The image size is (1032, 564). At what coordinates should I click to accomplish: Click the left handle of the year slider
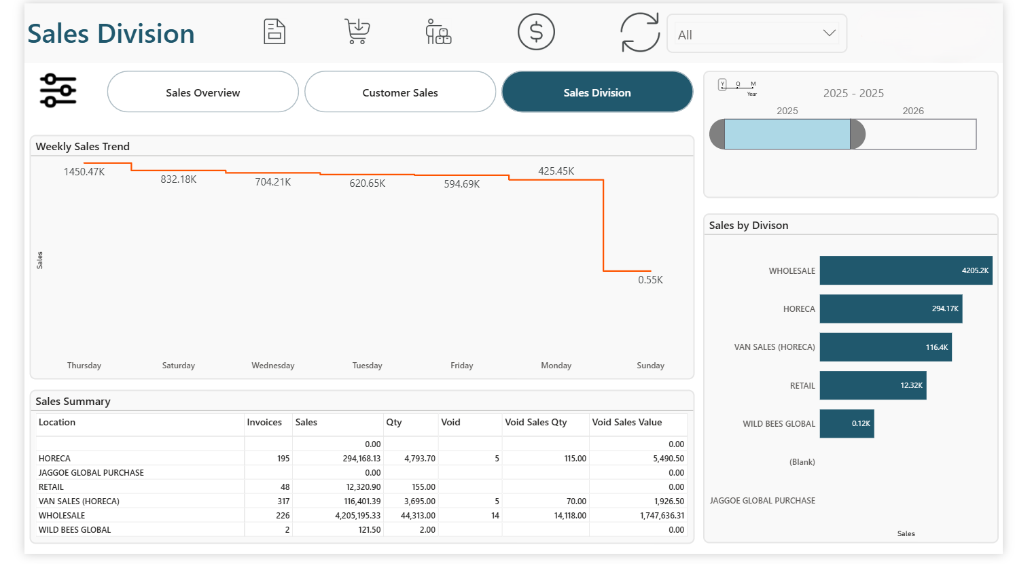point(717,135)
